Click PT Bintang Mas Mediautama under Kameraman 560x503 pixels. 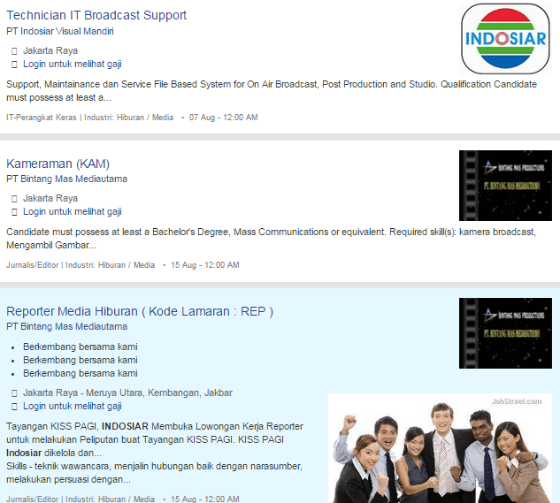tap(66, 179)
